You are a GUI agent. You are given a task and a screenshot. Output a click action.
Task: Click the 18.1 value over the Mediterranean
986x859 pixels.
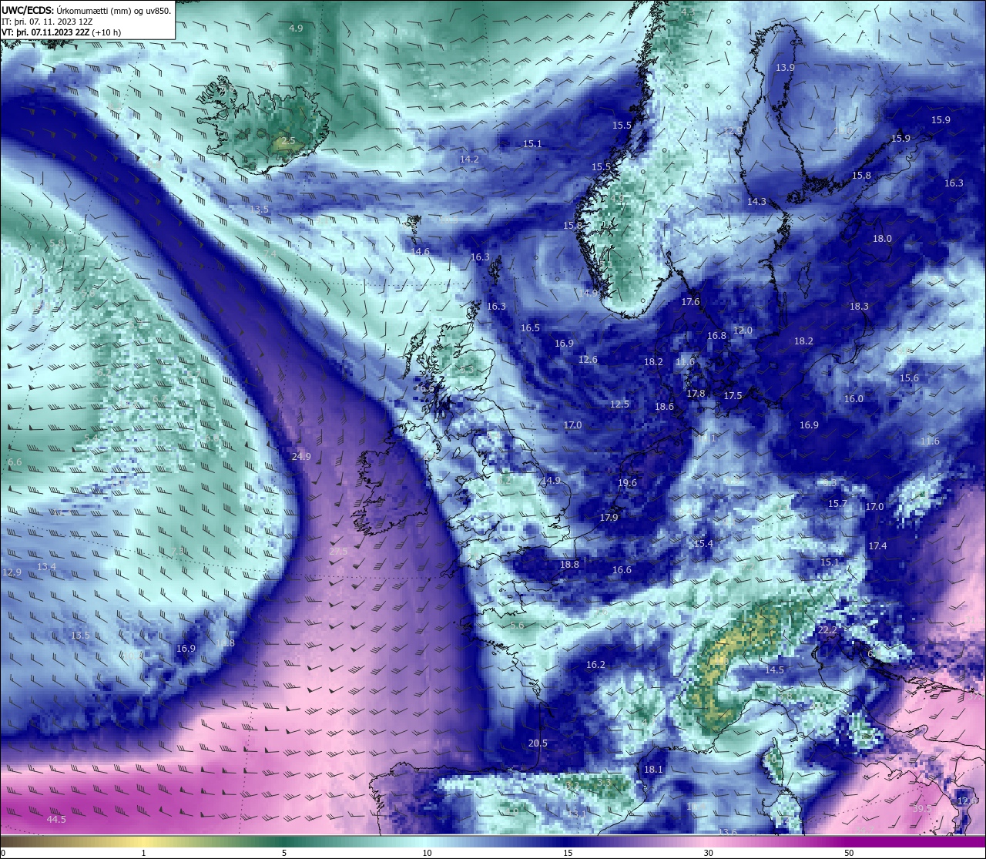(653, 770)
